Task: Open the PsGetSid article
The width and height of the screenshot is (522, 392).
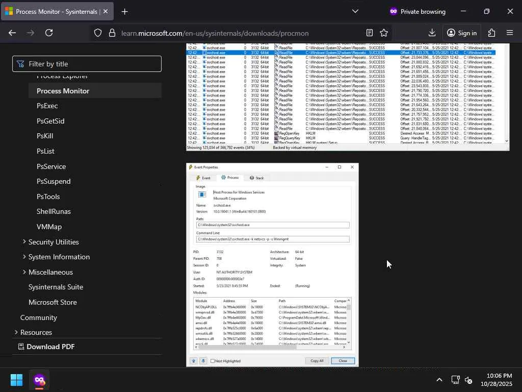Action: click(x=50, y=121)
